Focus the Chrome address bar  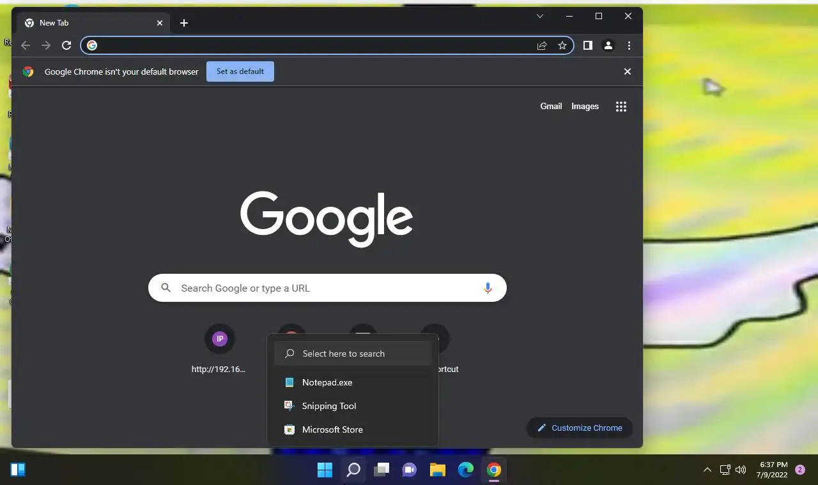point(327,45)
